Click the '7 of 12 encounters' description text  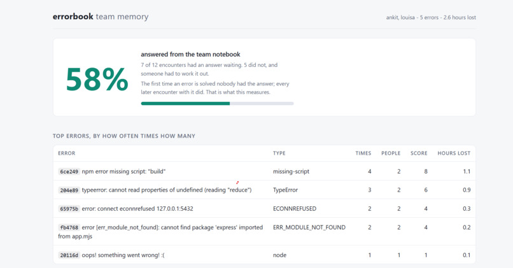pyautogui.click(x=209, y=69)
